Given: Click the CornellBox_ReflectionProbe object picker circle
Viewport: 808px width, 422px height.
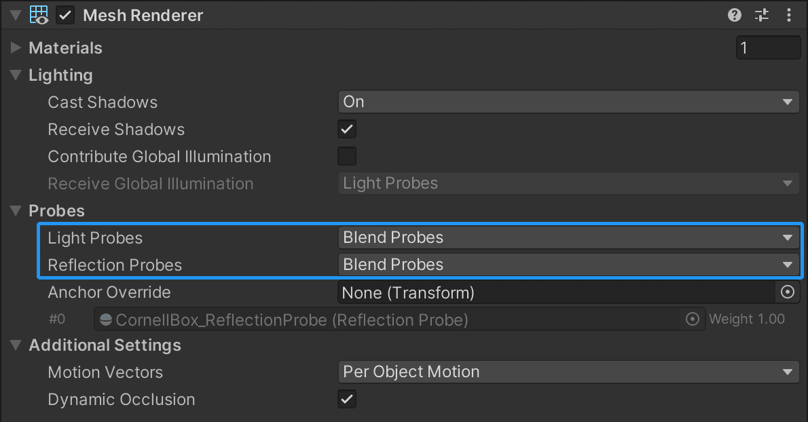Looking at the screenshot, I should [x=693, y=319].
